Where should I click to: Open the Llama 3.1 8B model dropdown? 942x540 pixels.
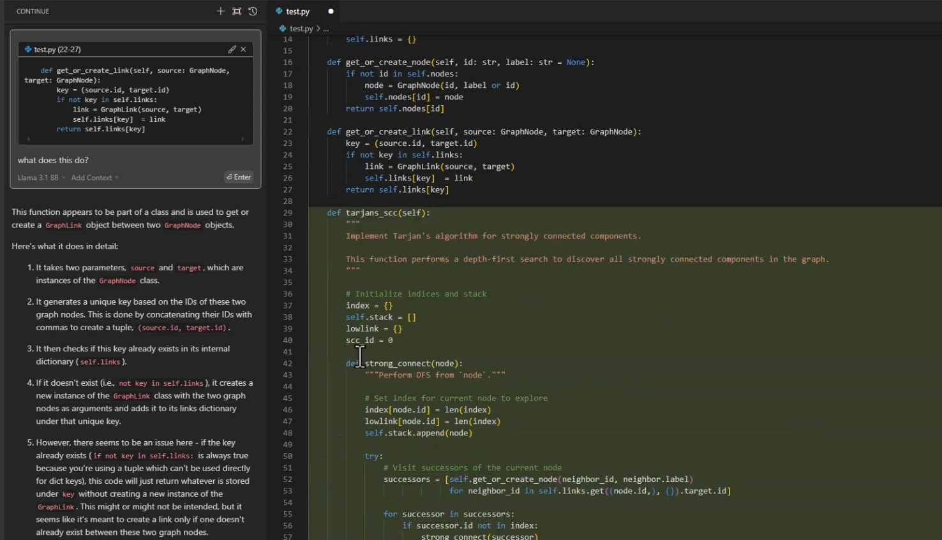pyautogui.click(x=41, y=178)
